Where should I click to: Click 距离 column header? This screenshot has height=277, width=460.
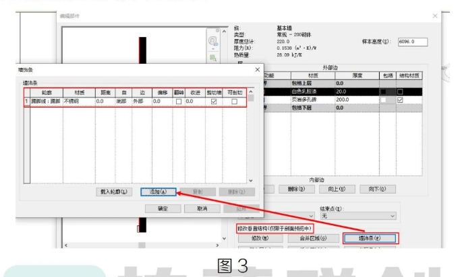[105, 93]
